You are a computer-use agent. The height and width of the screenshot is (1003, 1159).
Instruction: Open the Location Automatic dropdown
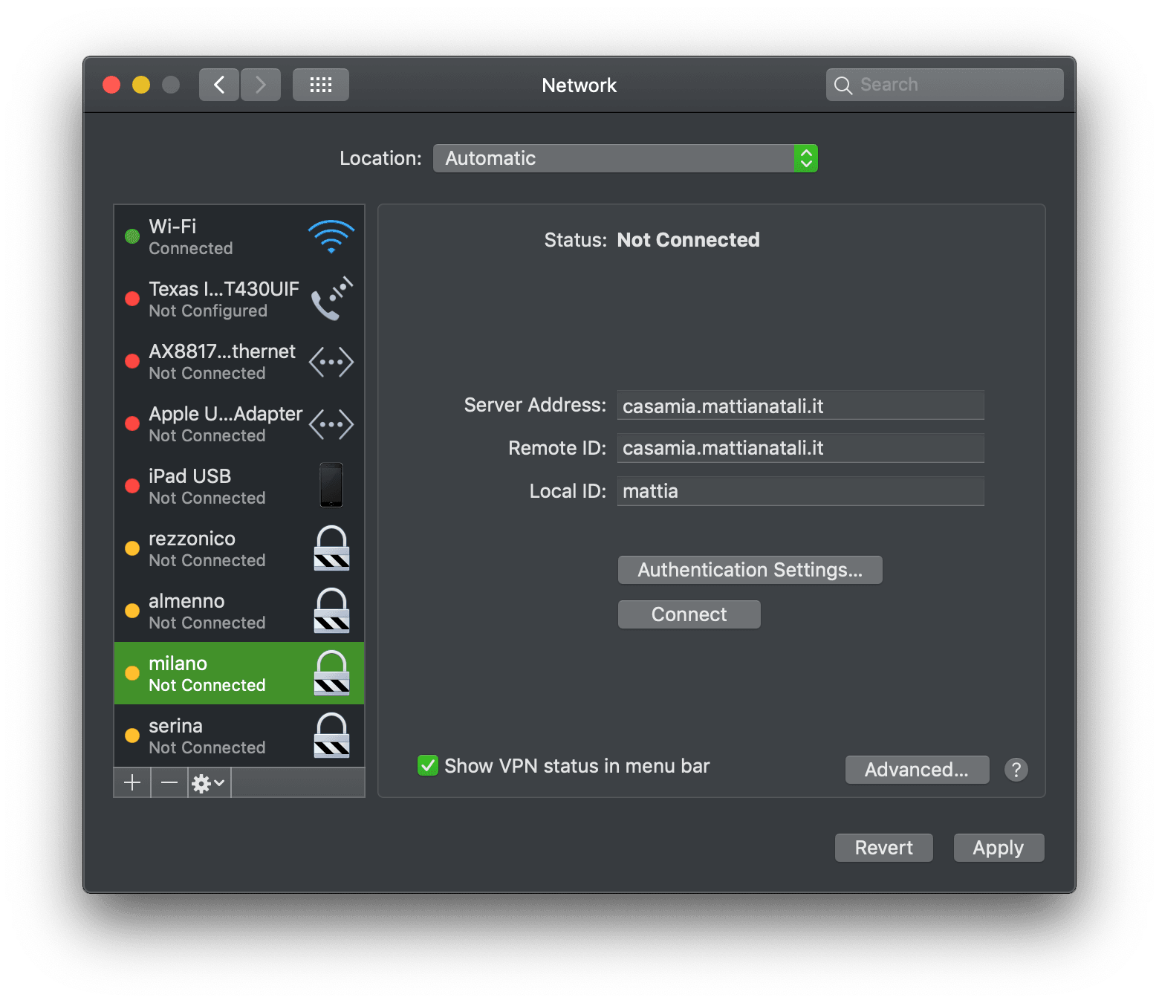(626, 158)
